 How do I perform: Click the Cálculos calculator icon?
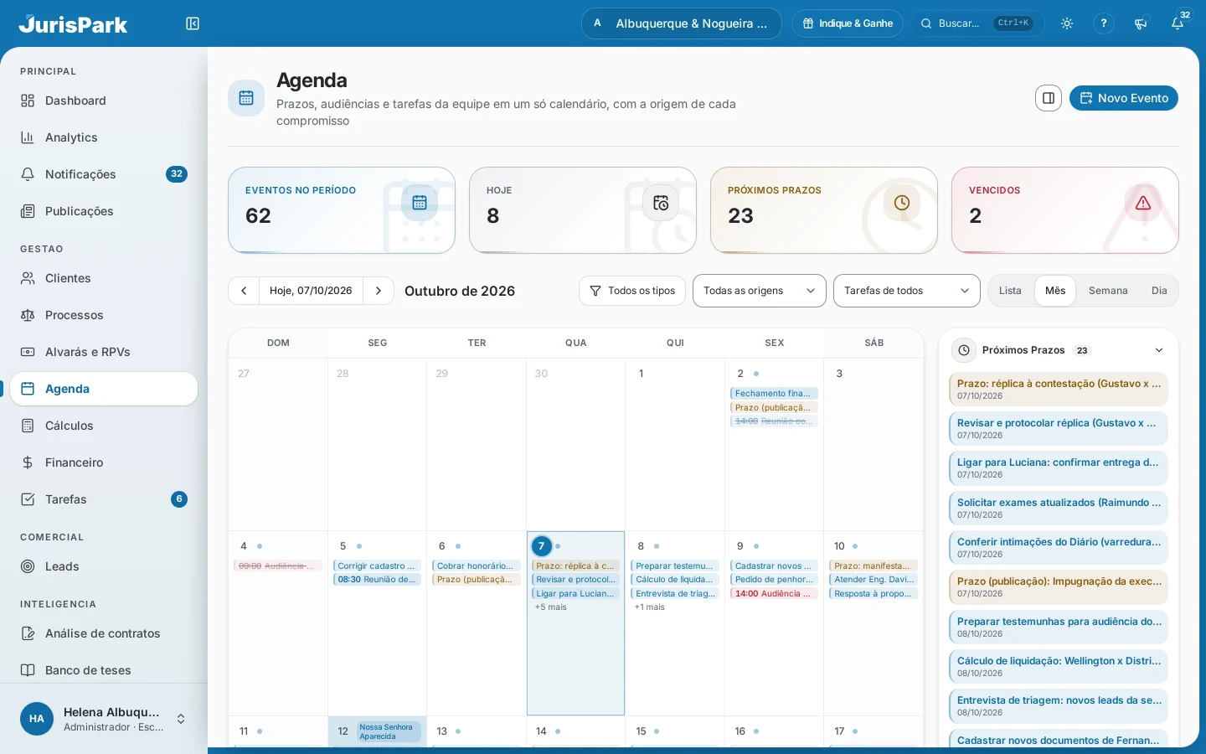coord(28,426)
